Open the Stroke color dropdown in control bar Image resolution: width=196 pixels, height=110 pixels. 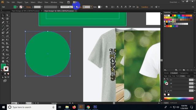pyautogui.click(x=23, y=7)
